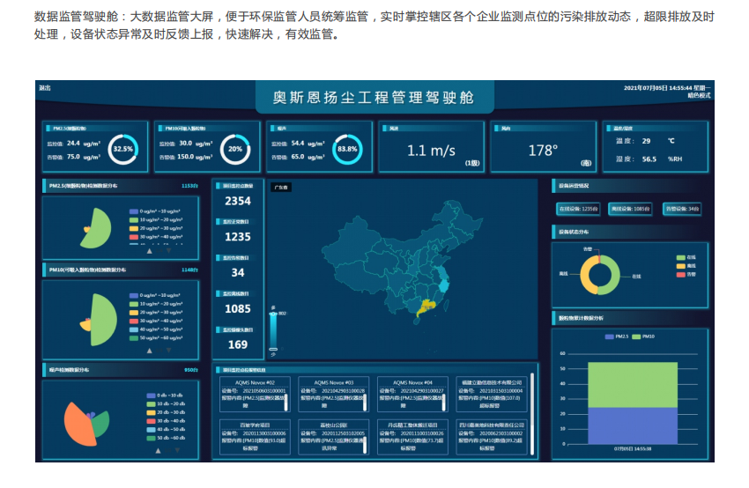The height and width of the screenshot is (488, 749).
Task: Click PM2.5 legend next-page down arrow
Action: tap(168, 251)
